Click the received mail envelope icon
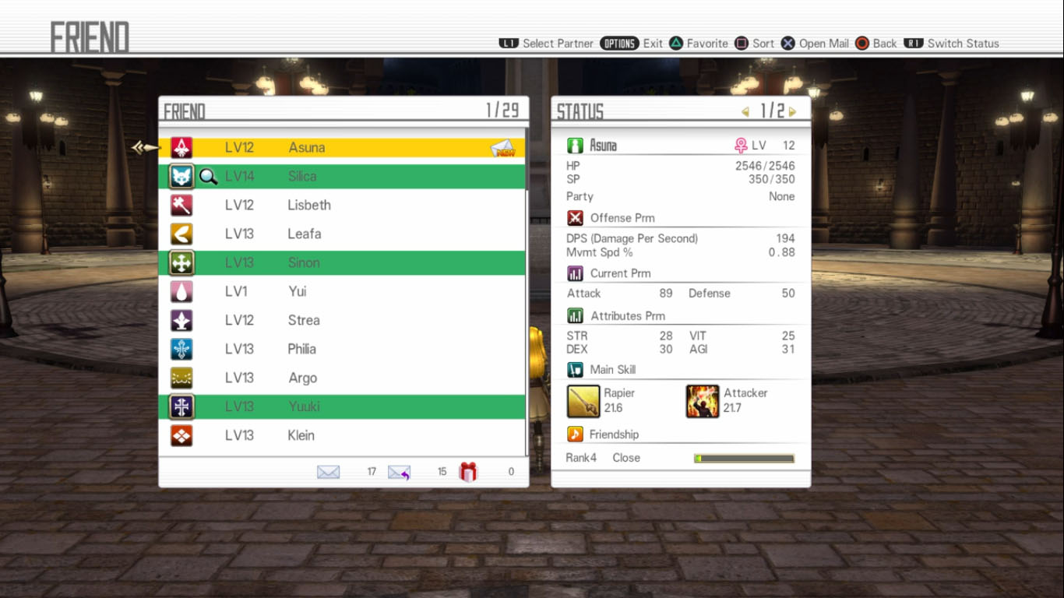The width and height of the screenshot is (1064, 598). click(328, 472)
